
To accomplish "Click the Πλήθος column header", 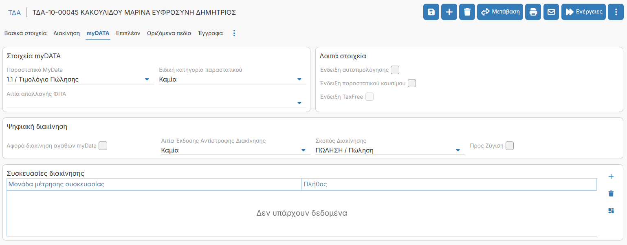I will [x=449, y=184].
